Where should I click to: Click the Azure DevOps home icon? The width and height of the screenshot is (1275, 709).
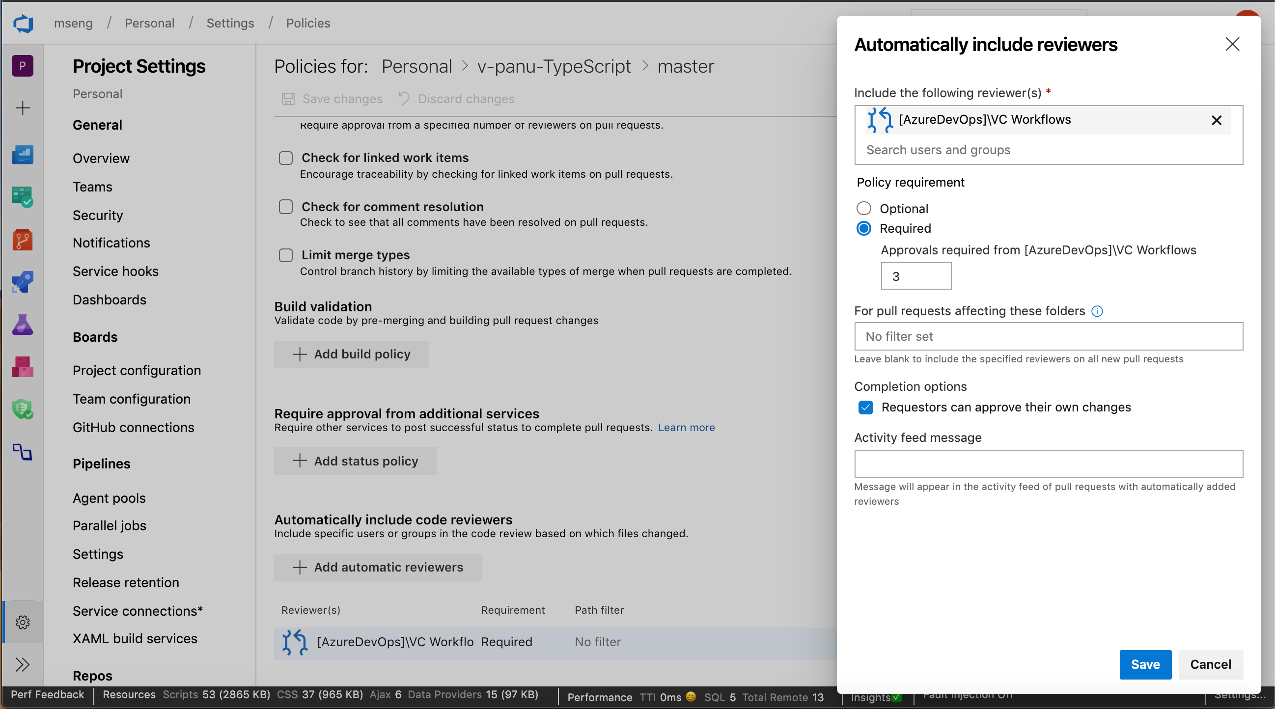pos(24,23)
